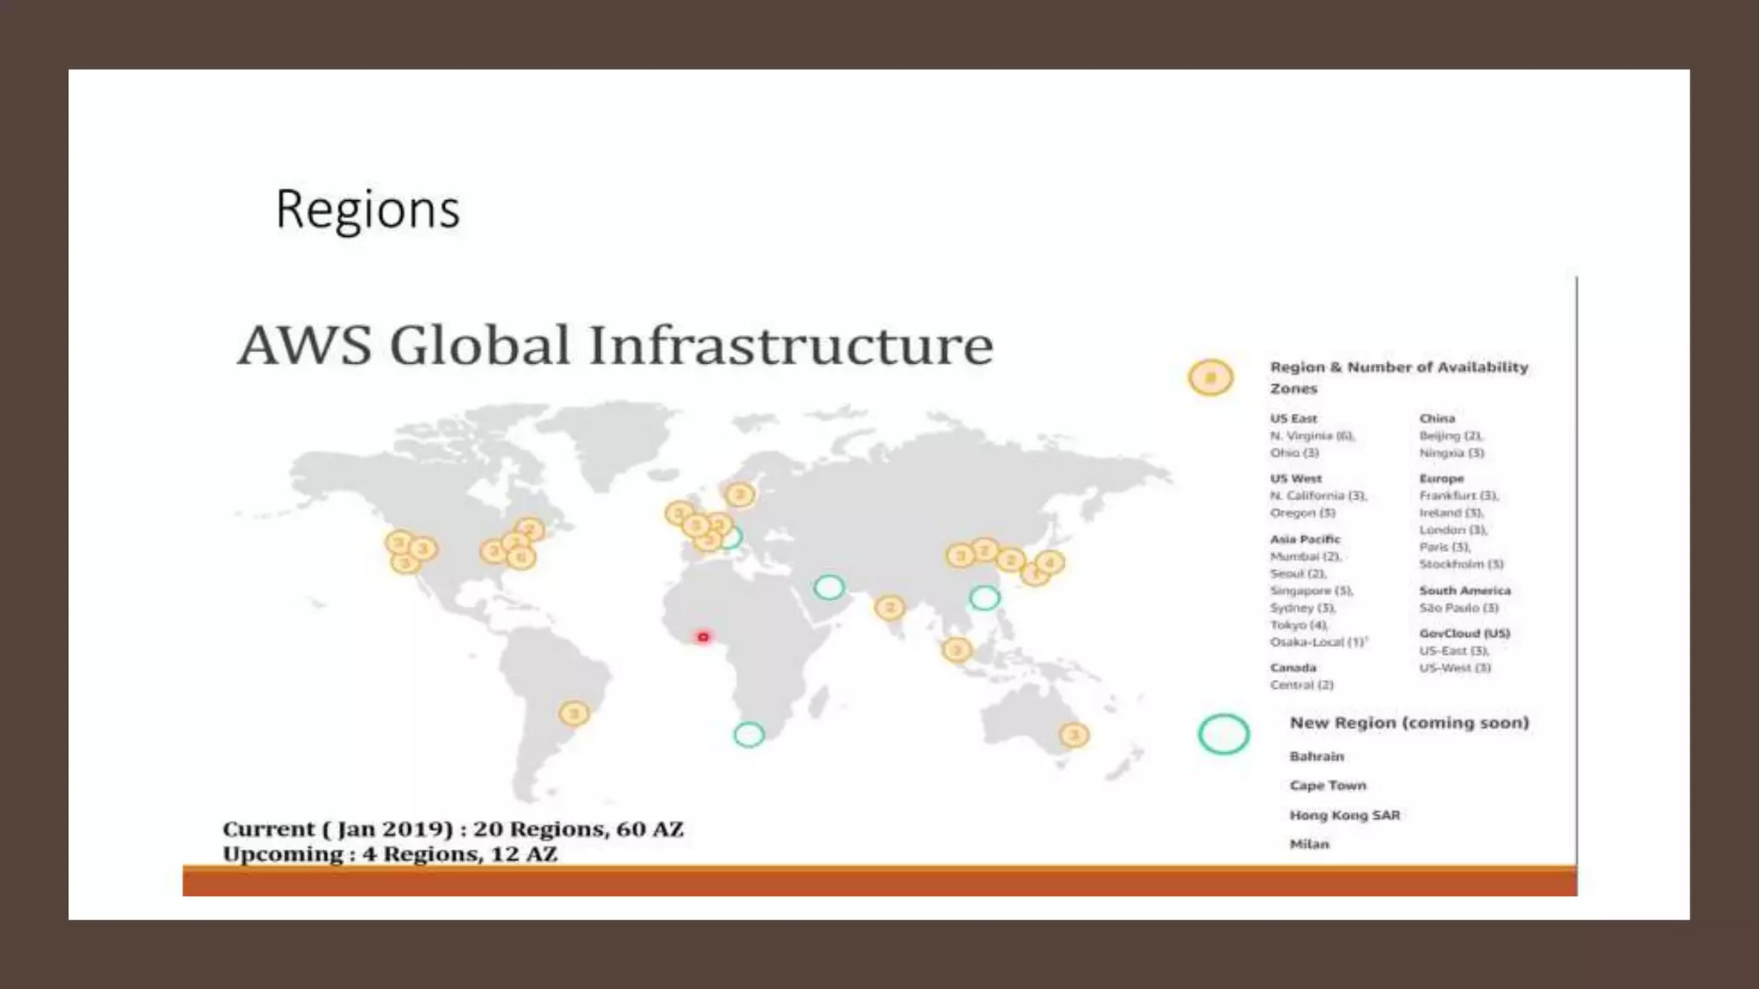Image resolution: width=1759 pixels, height=989 pixels.
Task: Click the Hong Kong SAR legend entry
Action: coord(1344,815)
